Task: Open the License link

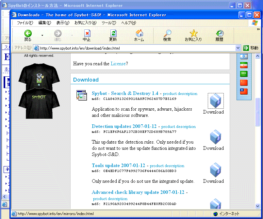Action: pos(118,64)
